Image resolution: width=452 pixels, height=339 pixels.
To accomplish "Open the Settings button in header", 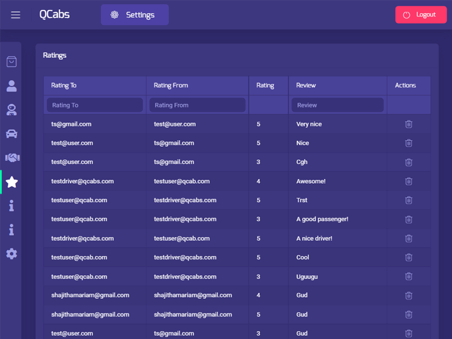I will pyautogui.click(x=135, y=14).
